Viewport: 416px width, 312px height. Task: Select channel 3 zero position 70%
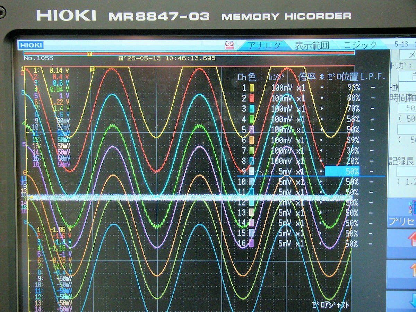(353, 109)
